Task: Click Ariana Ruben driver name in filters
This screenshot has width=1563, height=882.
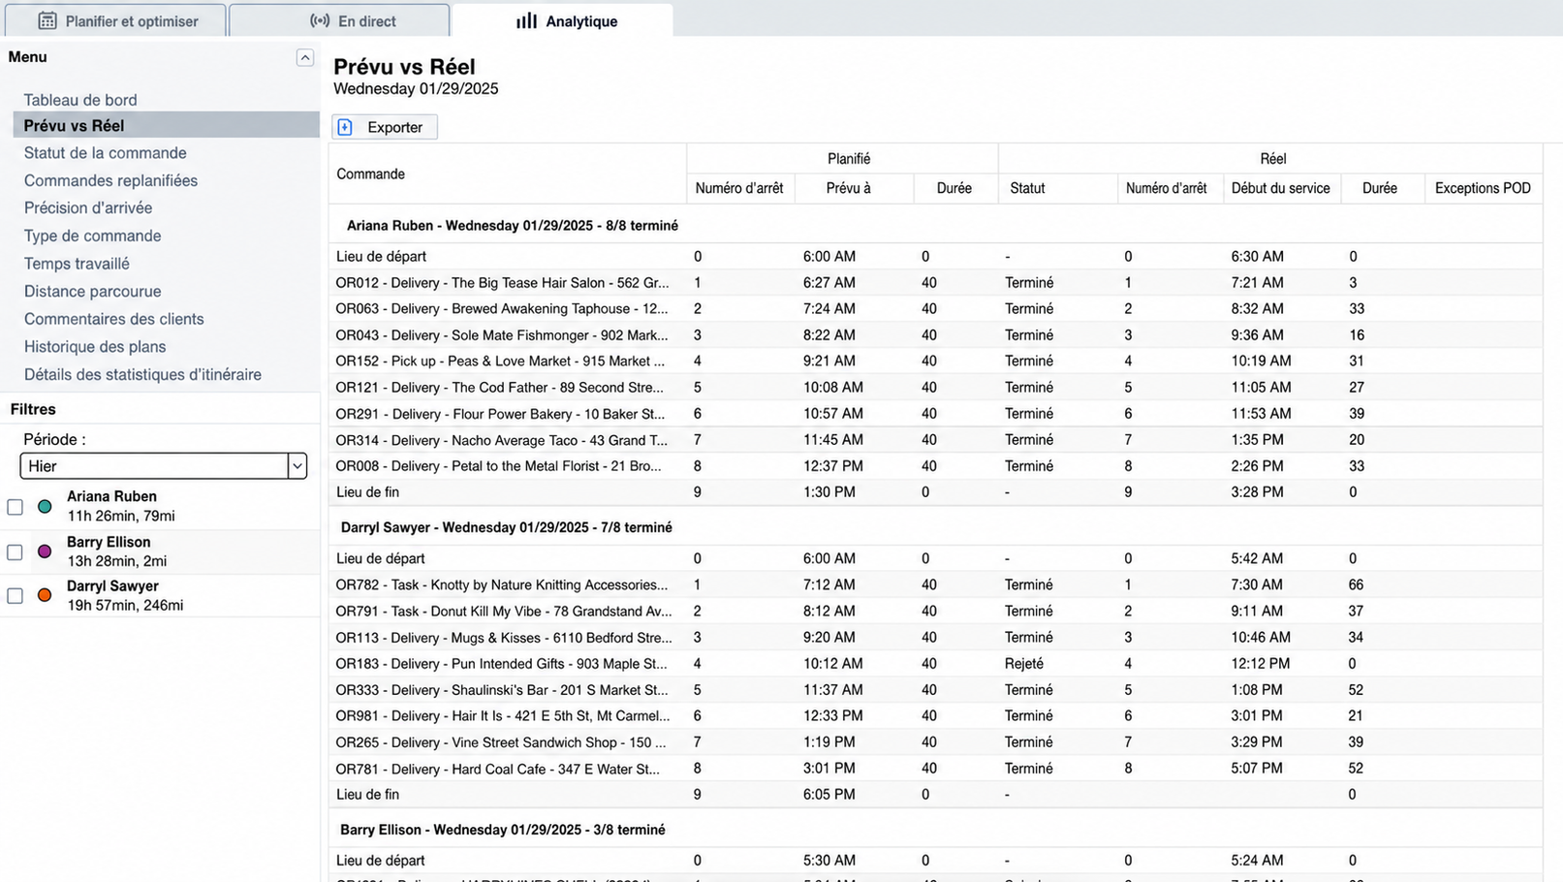Action: point(111,496)
